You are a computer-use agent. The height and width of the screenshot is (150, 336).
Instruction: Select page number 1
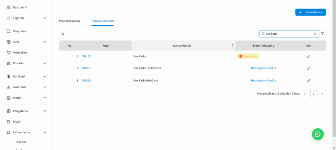(x=314, y=94)
